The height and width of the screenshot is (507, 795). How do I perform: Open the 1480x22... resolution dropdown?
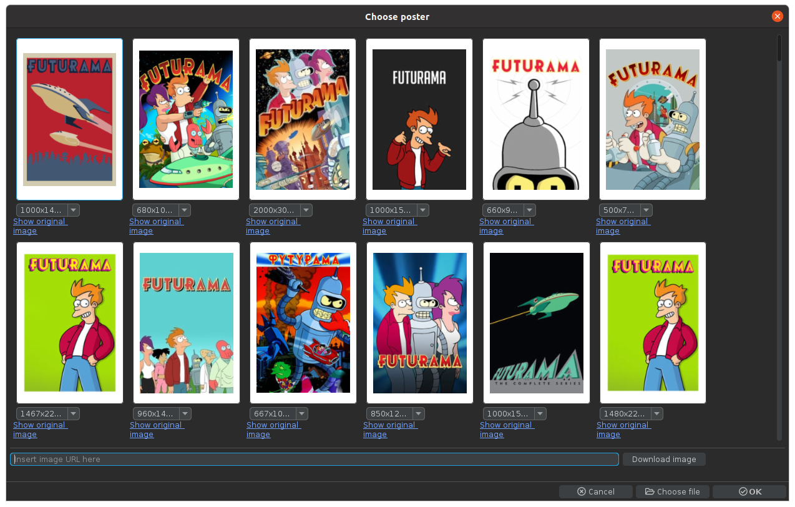pos(656,414)
